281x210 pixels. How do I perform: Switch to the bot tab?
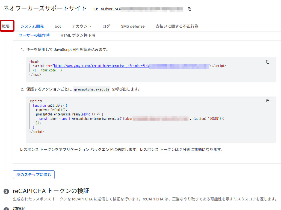click(x=58, y=26)
